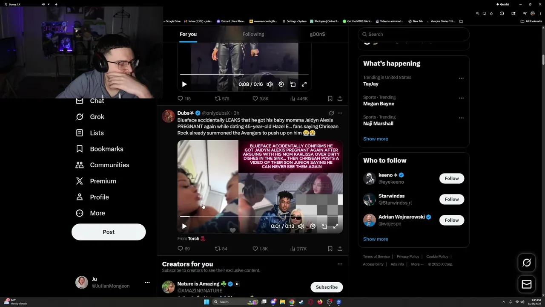The height and width of the screenshot is (307, 545).
Task: Play the Blueface video
Action: coord(184,226)
